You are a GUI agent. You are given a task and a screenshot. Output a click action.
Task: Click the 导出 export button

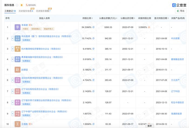pos(181,11)
